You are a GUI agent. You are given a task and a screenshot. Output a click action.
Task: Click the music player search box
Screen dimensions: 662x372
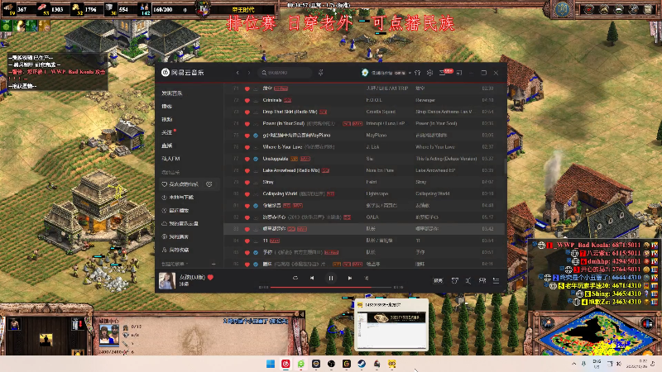tap(285, 73)
